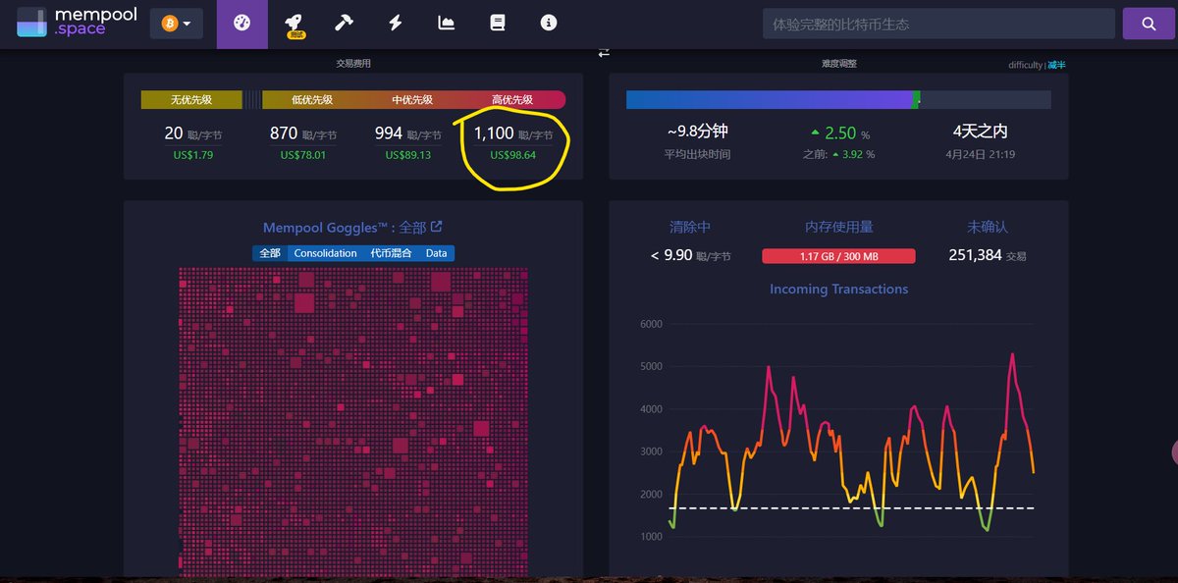
Task: Click the 低优先级 fee bar segment
Action: click(x=312, y=99)
